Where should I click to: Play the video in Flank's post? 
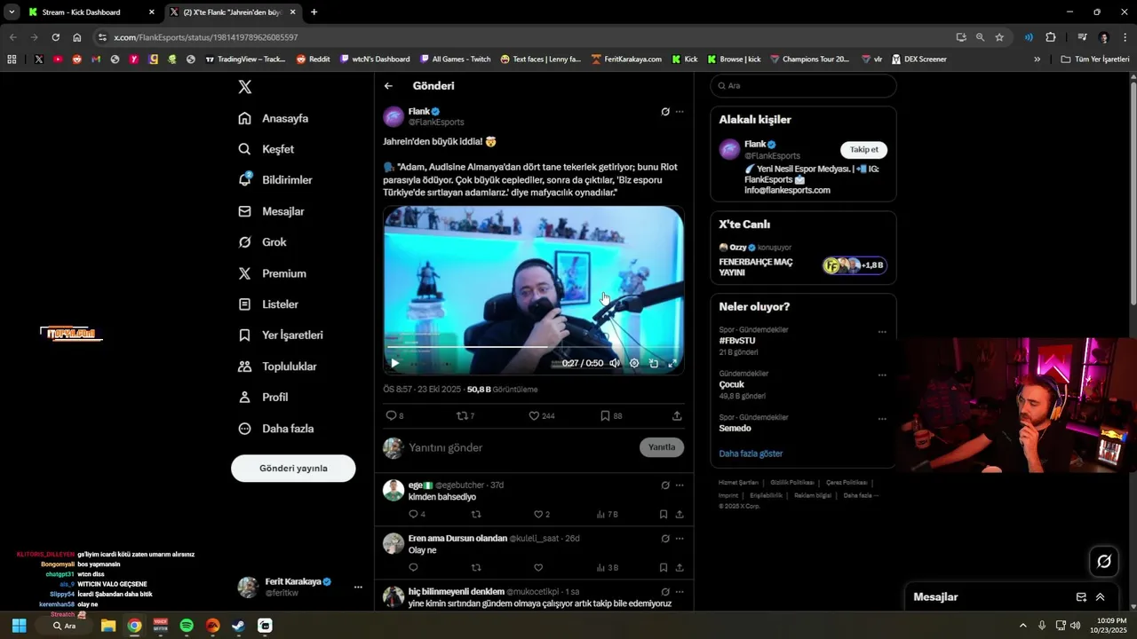click(395, 363)
